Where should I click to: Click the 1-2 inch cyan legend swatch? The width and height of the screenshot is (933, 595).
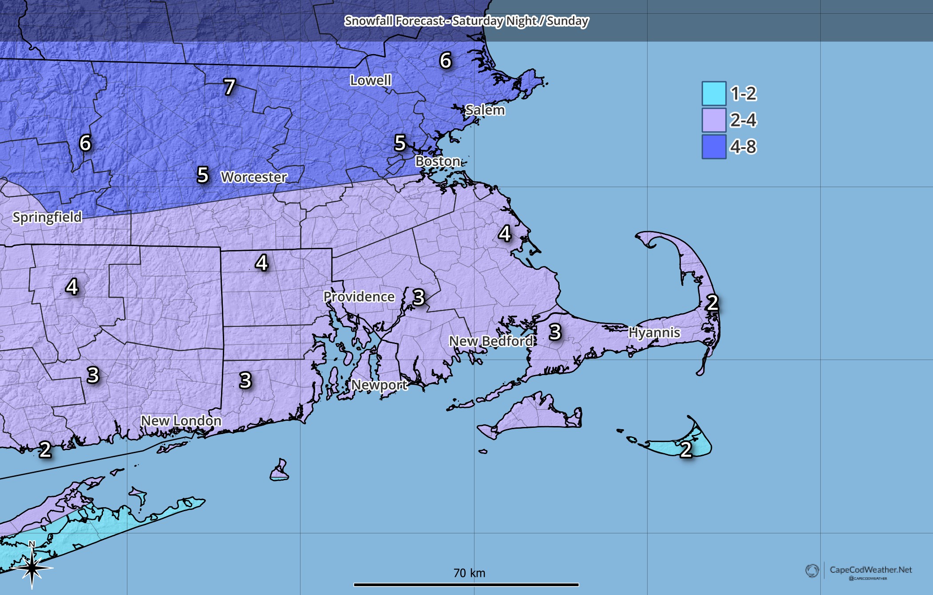tap(714, 94)
